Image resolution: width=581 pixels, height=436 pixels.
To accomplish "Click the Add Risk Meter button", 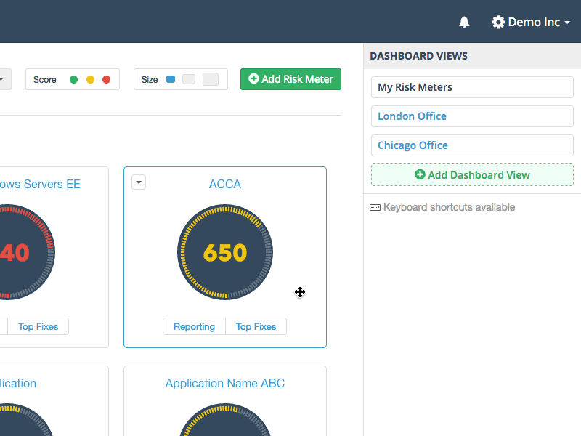I will [290, 79].
